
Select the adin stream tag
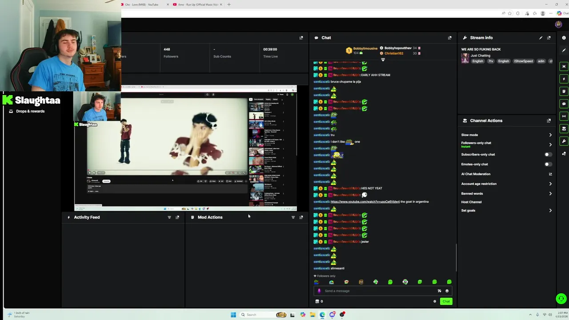click(541, 61)
